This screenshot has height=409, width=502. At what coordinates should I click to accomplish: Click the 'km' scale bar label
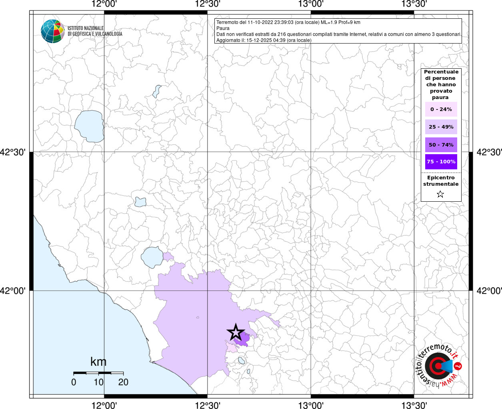point(98,361)
